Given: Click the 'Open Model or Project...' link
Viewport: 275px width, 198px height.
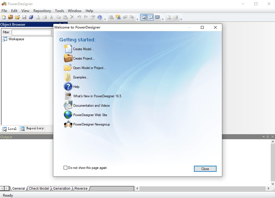Looking at the screenshot, I should [90, 68].
